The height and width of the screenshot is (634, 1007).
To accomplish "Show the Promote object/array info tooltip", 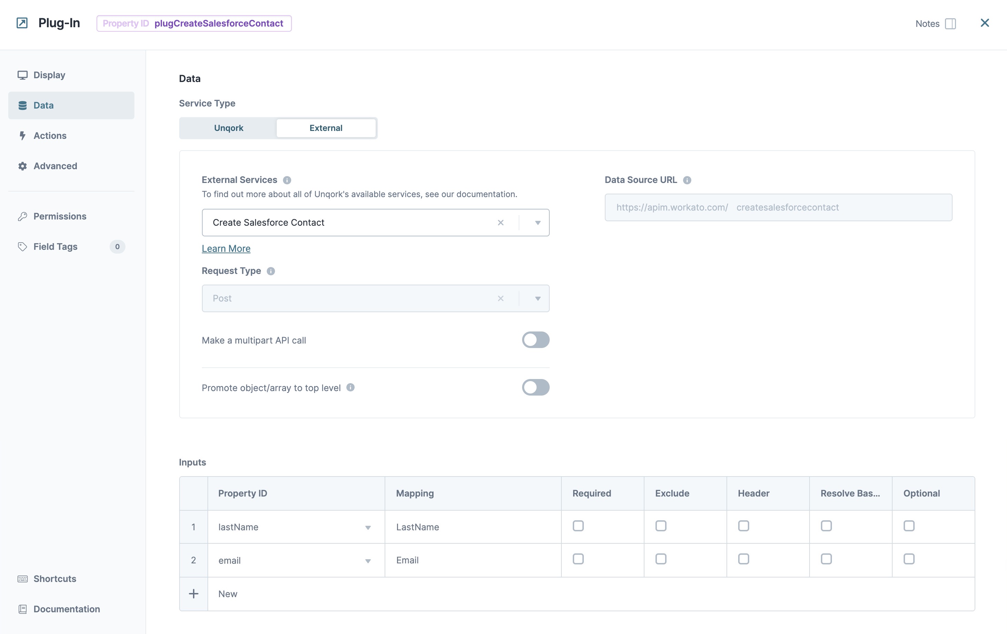I will 350,388.
